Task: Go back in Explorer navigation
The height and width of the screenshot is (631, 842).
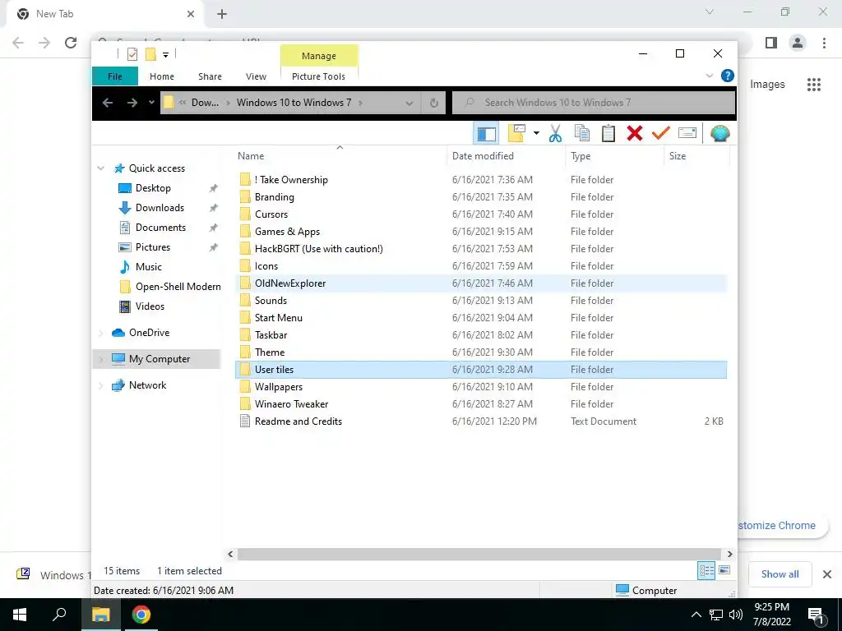Action: pyautogui.click(x=108, y=103)
